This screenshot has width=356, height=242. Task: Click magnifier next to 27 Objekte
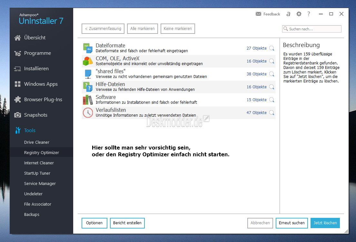(x=272, y=48)
